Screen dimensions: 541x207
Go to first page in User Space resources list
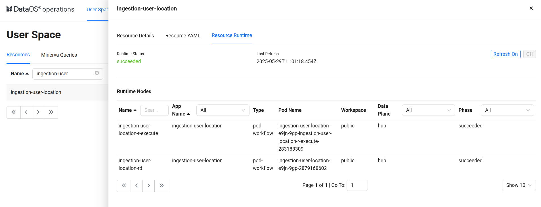(x=13, y=112)
